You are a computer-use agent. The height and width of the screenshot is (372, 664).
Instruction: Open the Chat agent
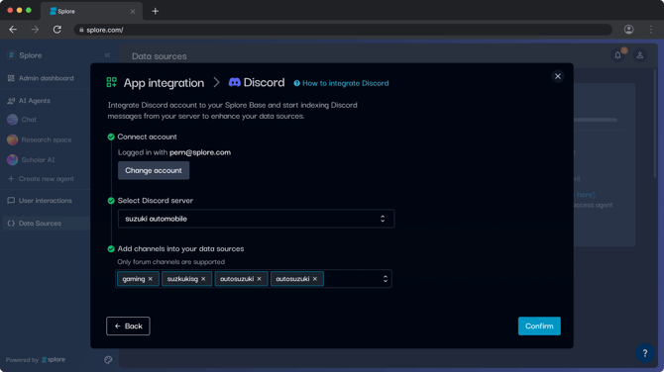point(22,120)
